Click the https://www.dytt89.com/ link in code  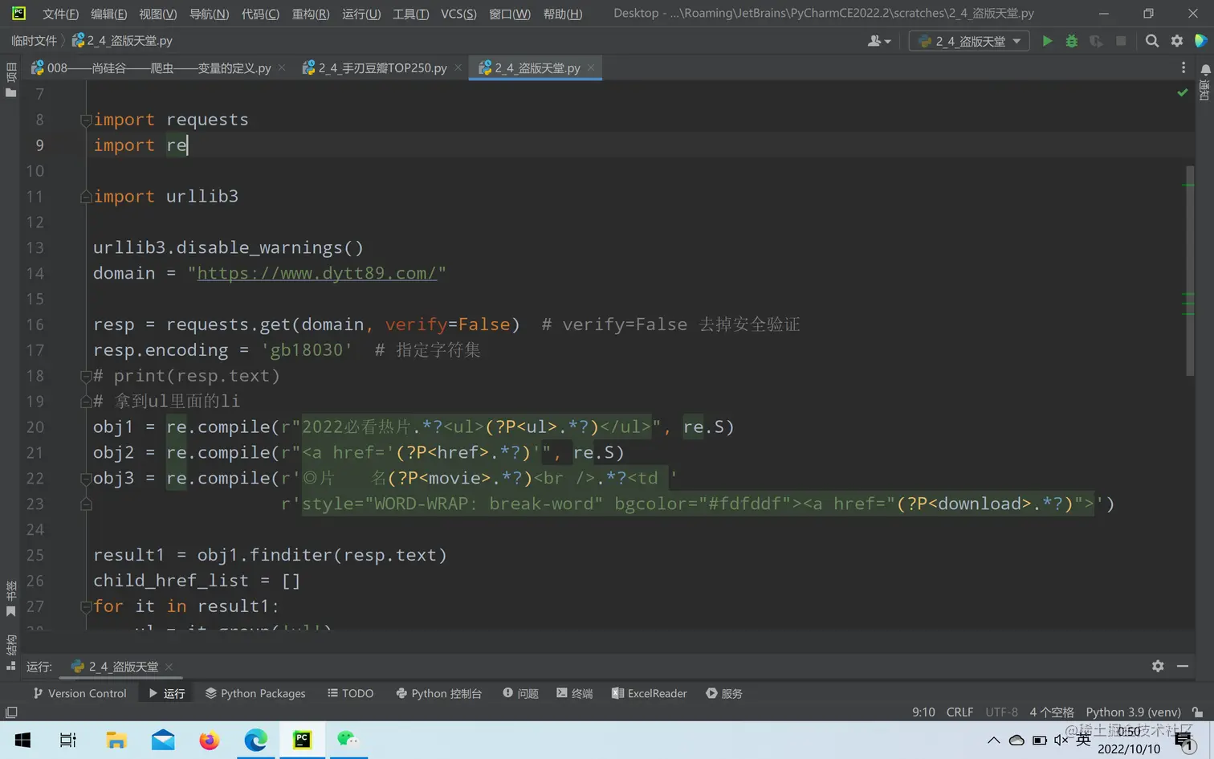316,273
